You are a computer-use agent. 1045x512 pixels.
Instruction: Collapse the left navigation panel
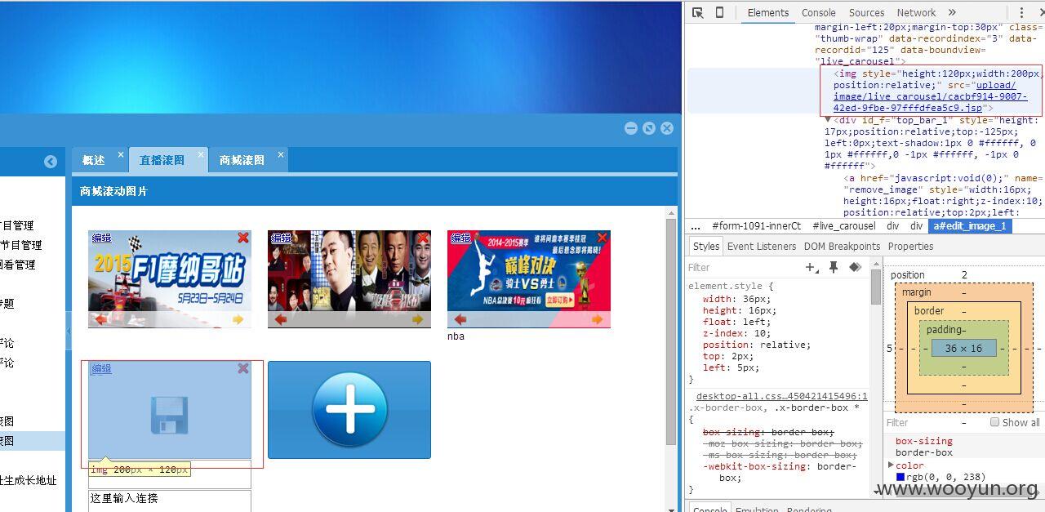point(51,162)
